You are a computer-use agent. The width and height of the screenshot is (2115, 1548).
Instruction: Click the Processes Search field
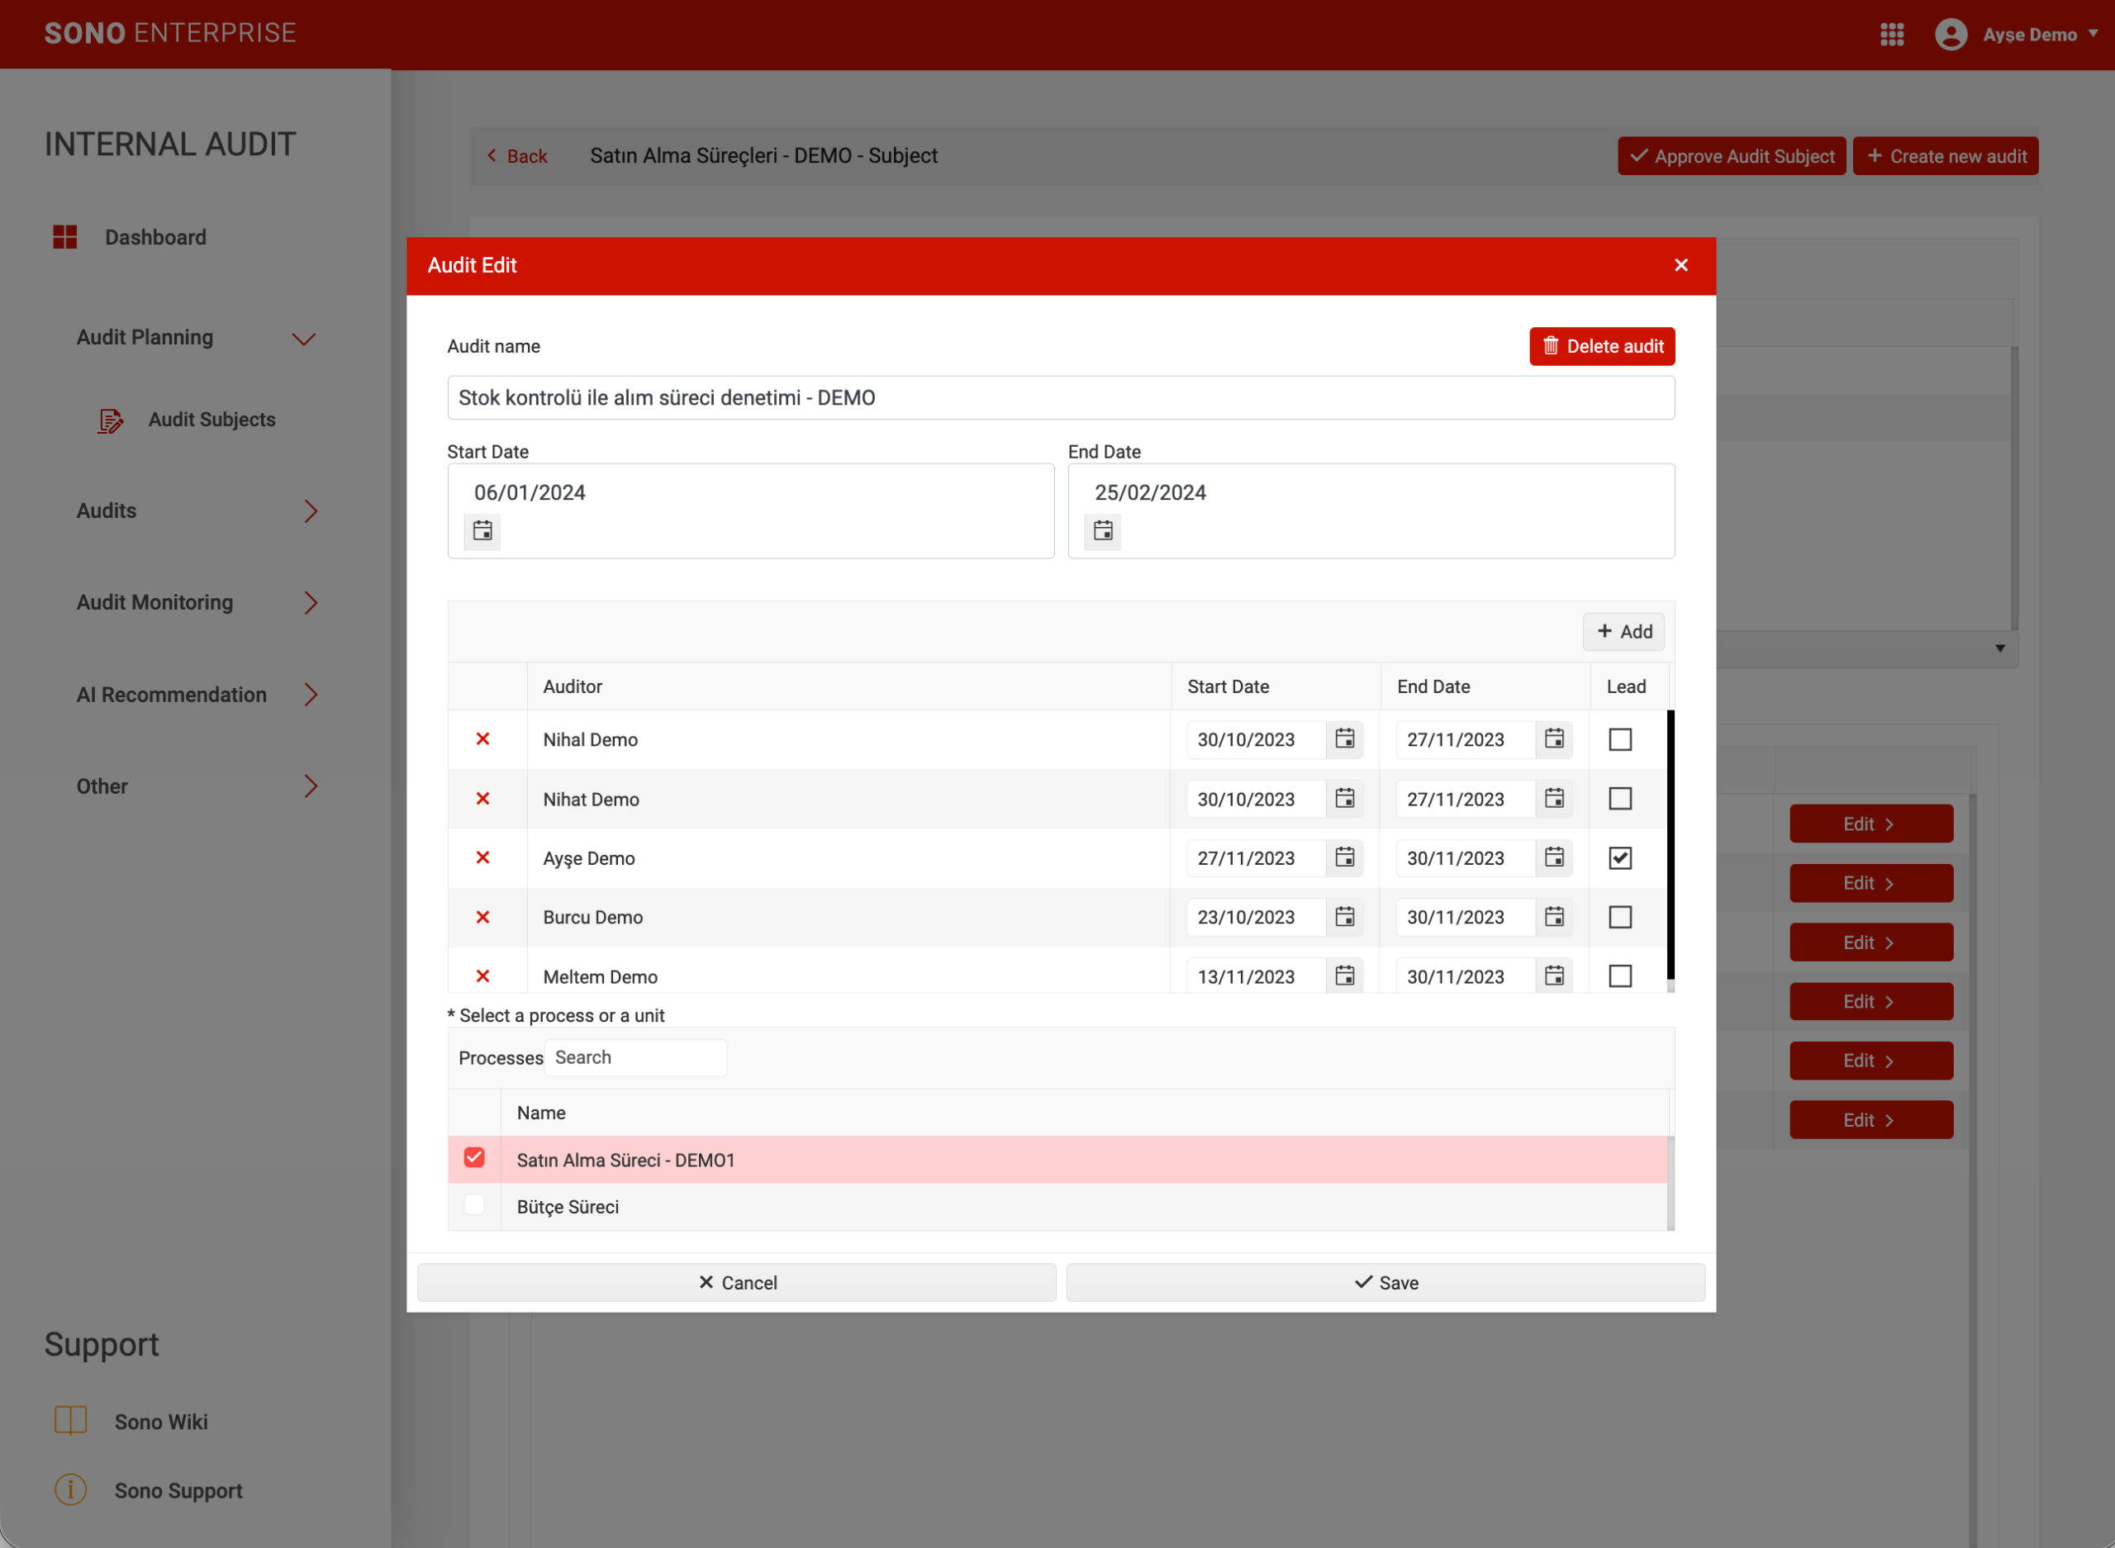635,1058
